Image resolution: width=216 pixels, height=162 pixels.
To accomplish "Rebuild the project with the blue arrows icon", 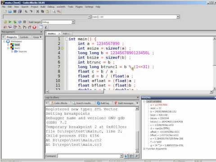I will tap(20, 22).
